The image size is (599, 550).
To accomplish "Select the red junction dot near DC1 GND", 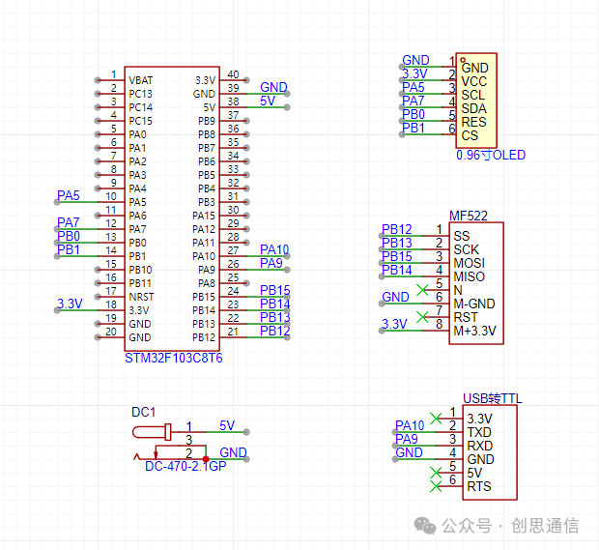I will click(x=206, y=459).
